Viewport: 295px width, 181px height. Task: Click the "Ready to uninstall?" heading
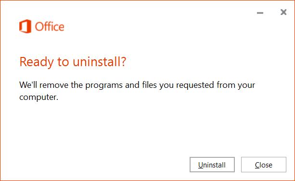73,62
